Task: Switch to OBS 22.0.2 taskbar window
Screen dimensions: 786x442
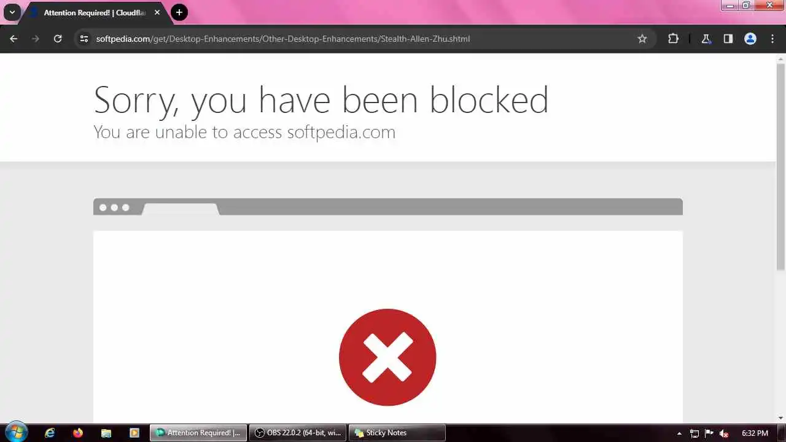Action: click(x=298, y=433)
